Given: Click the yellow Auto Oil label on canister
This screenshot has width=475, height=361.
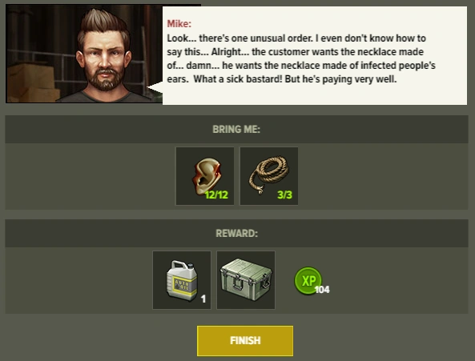Looking at the screenshot, I should click(182, 285).
